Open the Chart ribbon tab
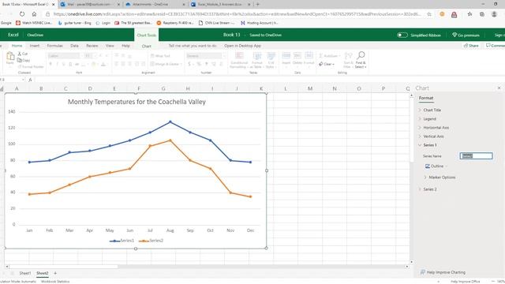The height and width of the screenshot is (284, 505). [147, 46]
